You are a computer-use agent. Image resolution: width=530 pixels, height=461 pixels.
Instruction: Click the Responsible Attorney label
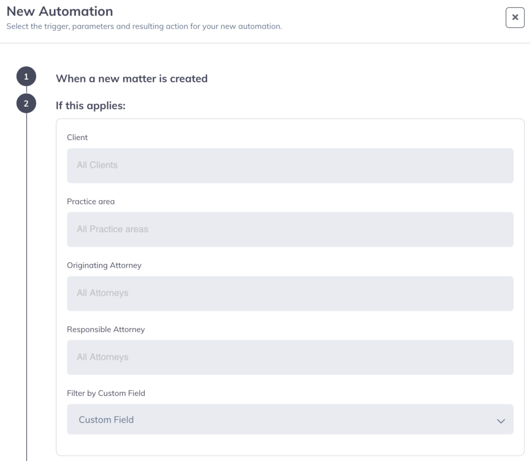click(106, 330)
